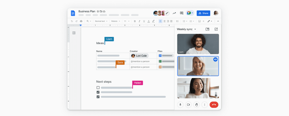Viewport: 289px width, 116px height.
Task: Turn off the camera in the call
Action: [188, 105]
